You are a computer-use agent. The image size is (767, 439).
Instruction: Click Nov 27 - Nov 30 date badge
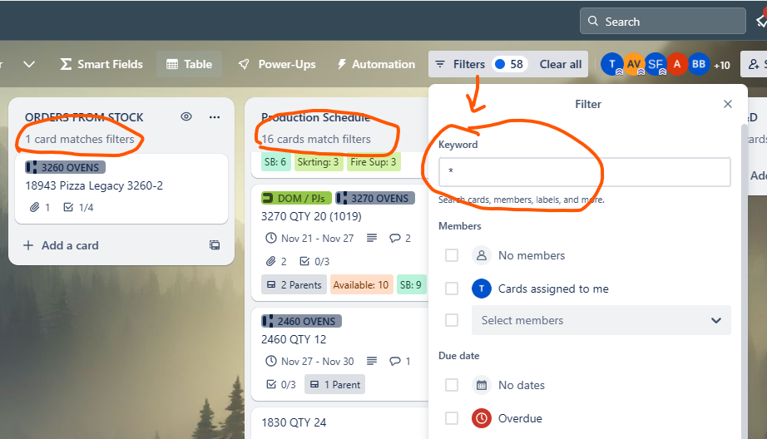click(x=309, y=362)
